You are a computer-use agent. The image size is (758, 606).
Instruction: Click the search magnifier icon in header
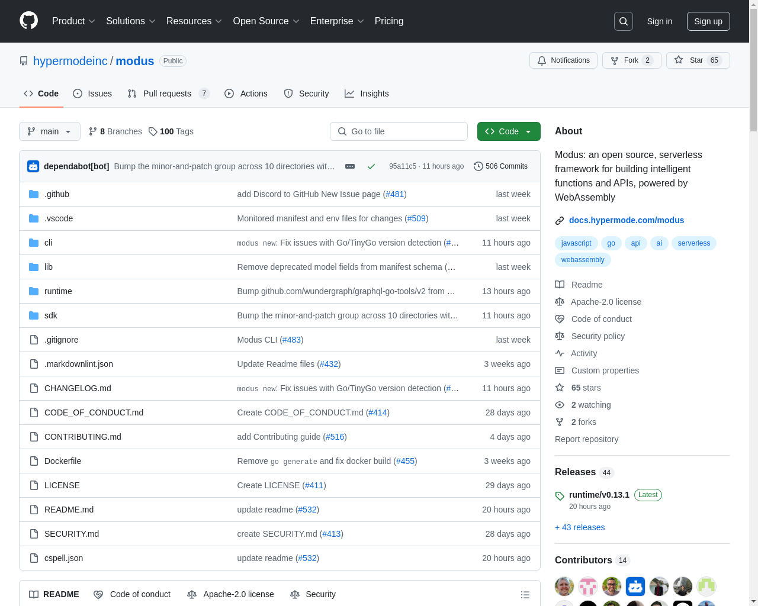[x=624, y=21]
